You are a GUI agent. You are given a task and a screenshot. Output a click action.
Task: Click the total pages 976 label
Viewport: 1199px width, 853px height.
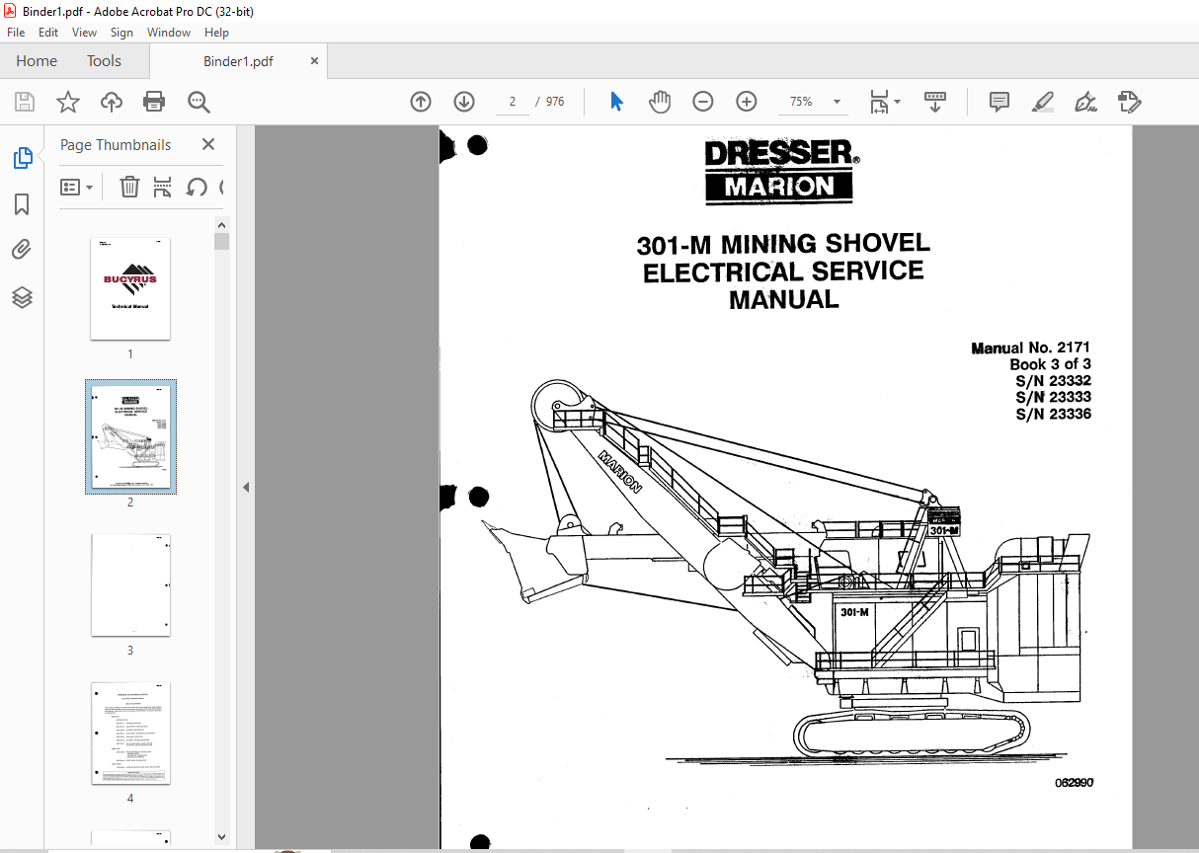(x=555, y=102)
